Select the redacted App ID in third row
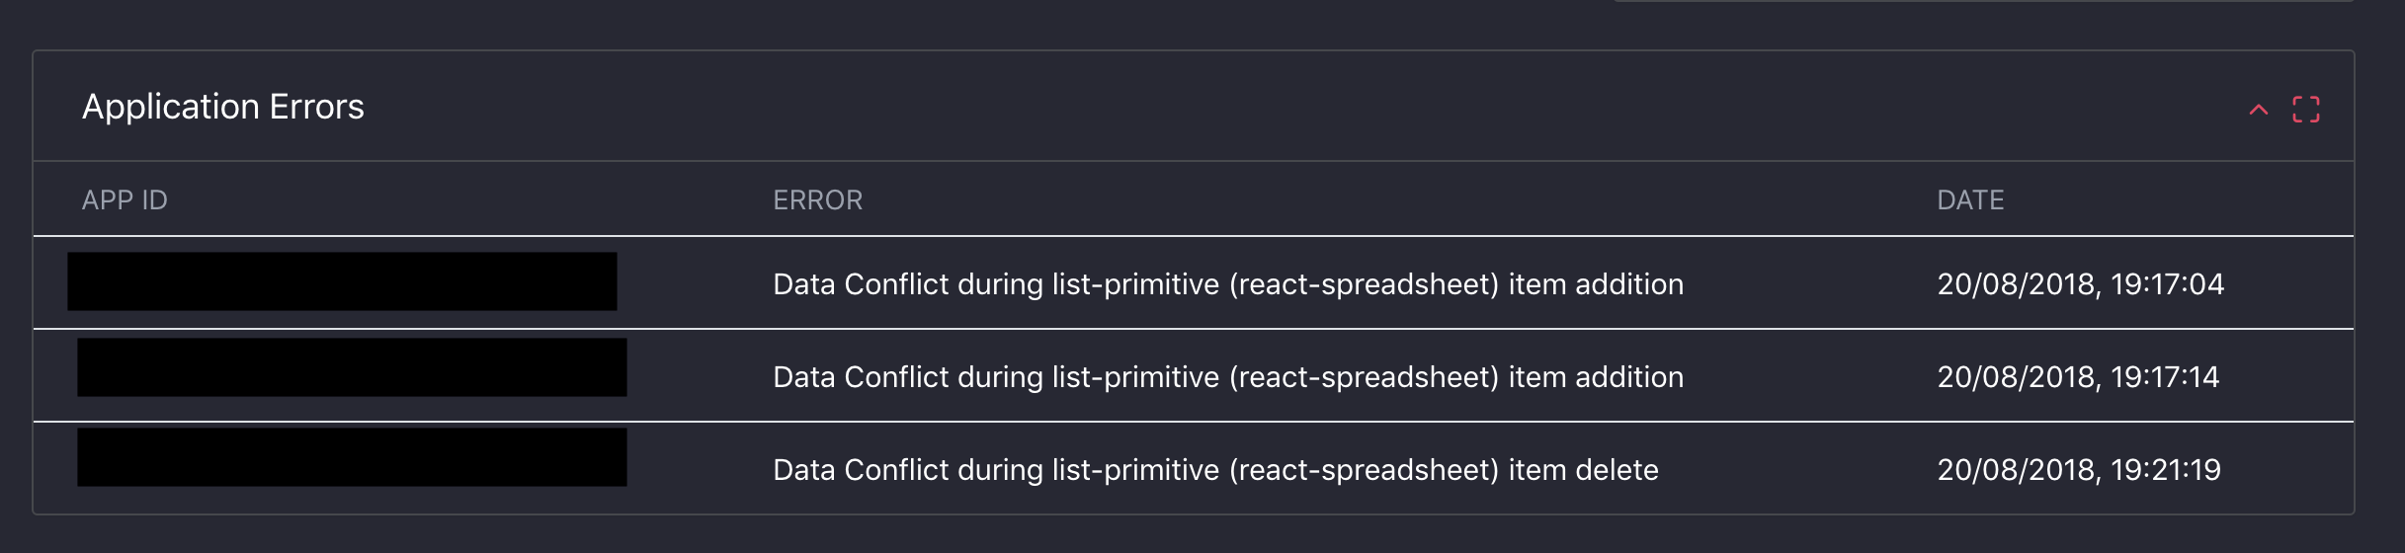 [x=352, y=457]
